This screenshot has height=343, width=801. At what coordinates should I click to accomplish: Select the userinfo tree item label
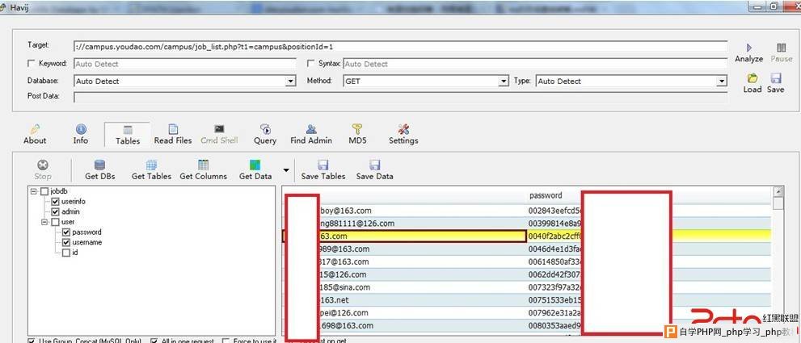74,202
